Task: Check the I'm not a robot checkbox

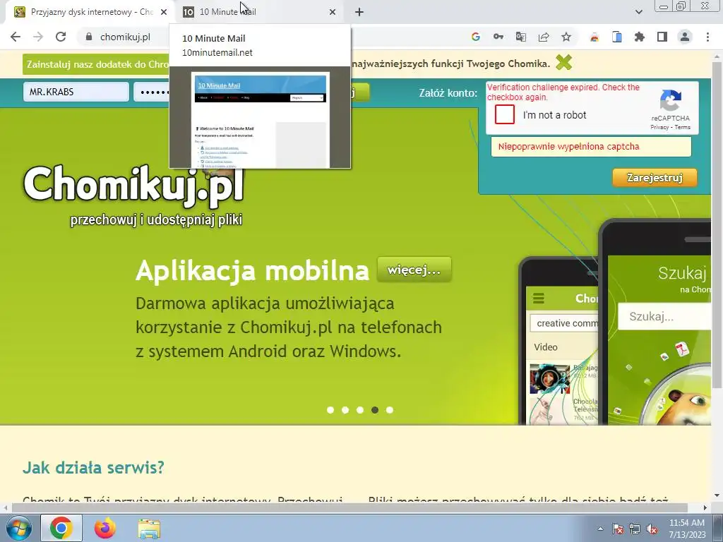Action: [x=504, y=114]
